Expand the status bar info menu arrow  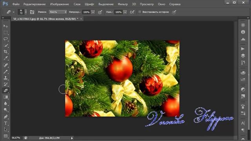pos(72,138)
